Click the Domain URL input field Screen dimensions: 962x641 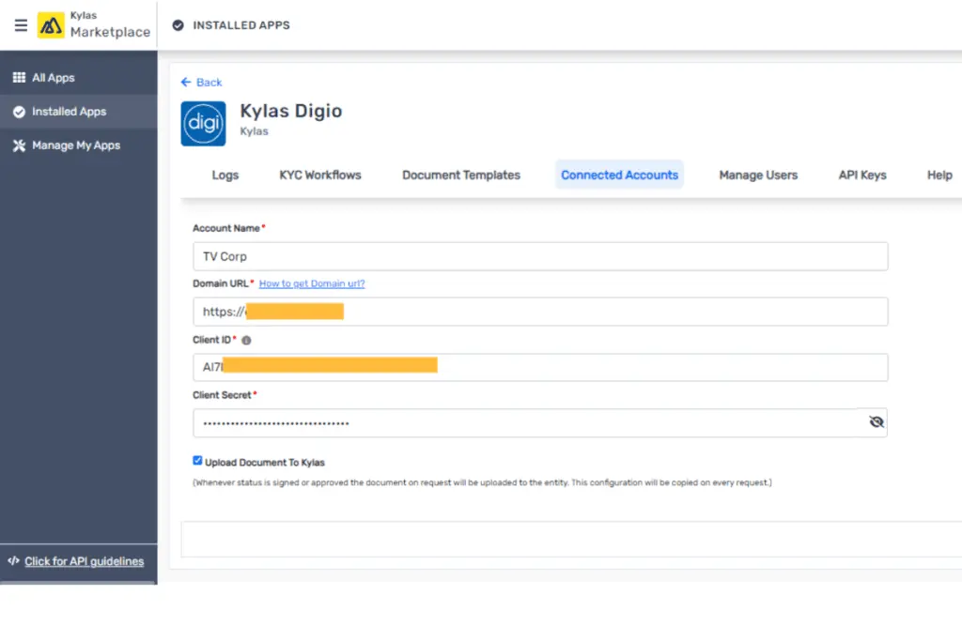pos(540,312)
